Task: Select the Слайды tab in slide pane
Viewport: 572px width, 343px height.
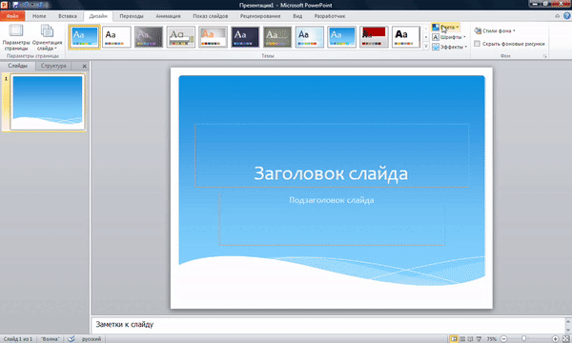Action: [17, 66]
